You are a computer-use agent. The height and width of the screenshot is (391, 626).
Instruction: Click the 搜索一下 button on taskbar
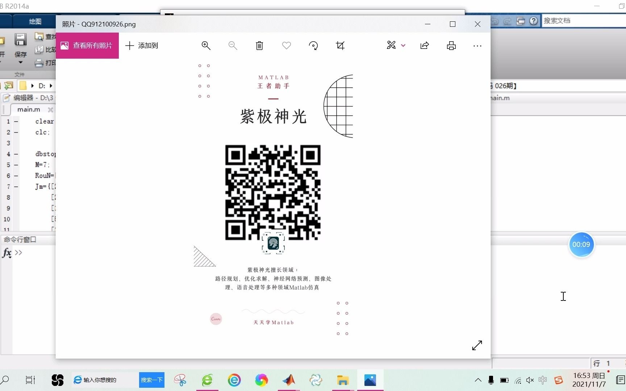[x=152, y=380]
